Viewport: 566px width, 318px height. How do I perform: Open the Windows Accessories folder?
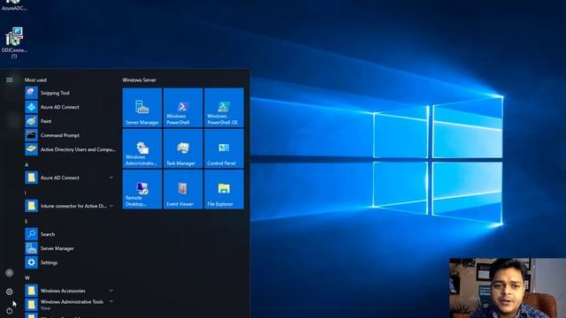[x=71, y=291]
